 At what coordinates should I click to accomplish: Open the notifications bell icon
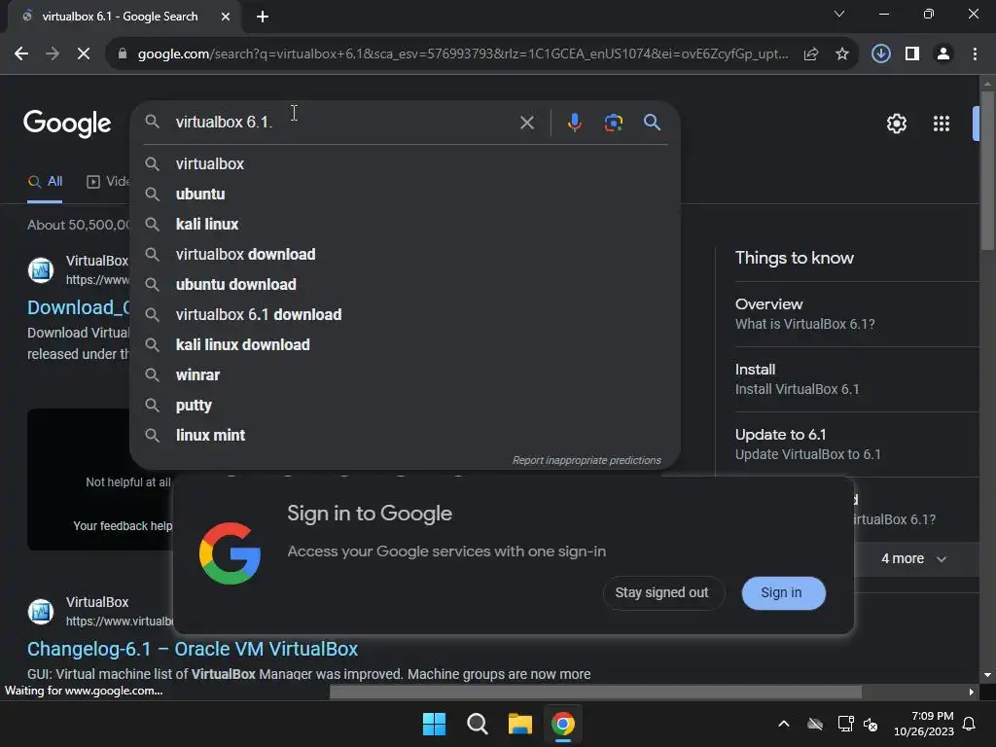tap(970, 724)
